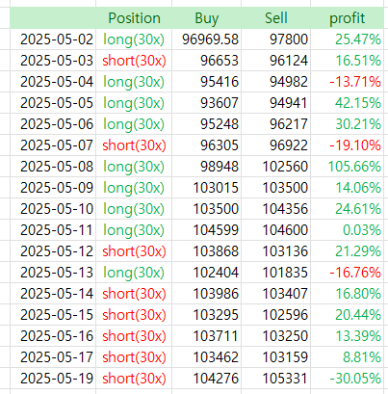Select the loss cell -19.10%
This screenshot has height=394, width=388.
[x=347, y=145]
